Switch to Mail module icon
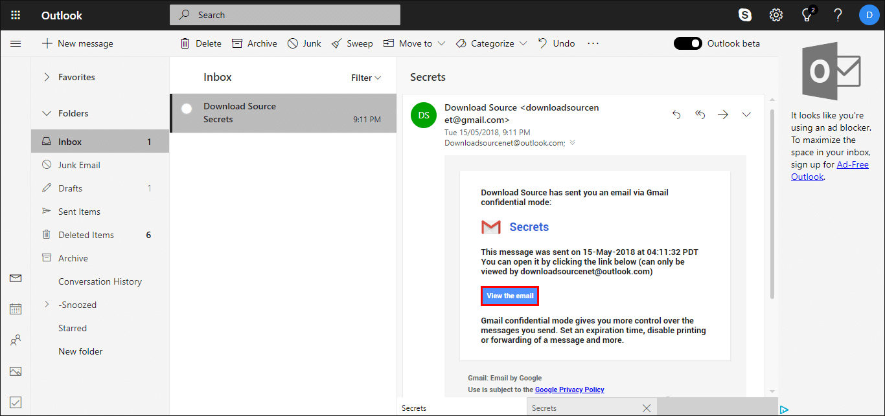This screenshot has width=885, height=416. click(x=16, y=278)
